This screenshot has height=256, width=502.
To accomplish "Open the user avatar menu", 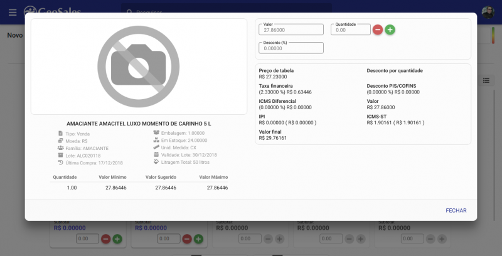I will (x=488, y=12).
